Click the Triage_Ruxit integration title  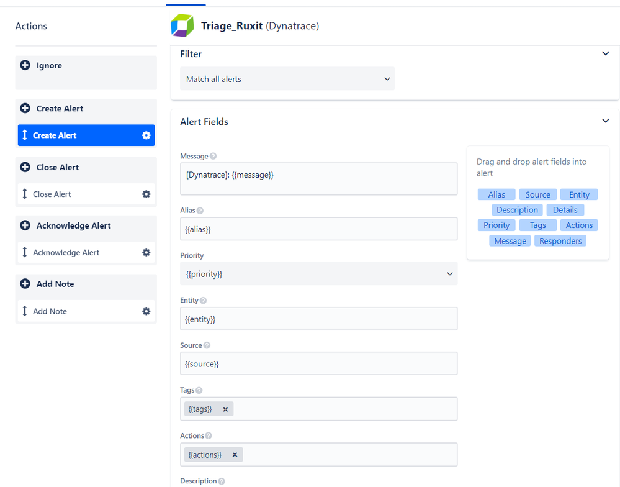pyautogui.click(x=231, y=25)
